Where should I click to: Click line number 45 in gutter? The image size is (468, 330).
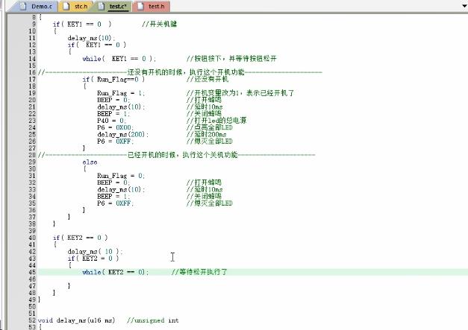tap(32, 272)
